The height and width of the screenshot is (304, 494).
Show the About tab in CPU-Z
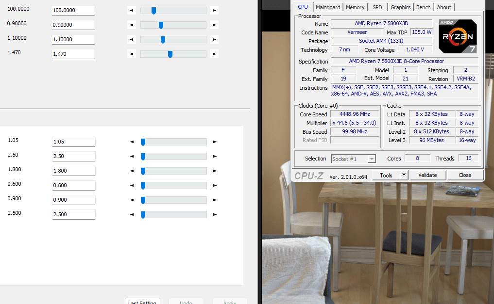444,7
